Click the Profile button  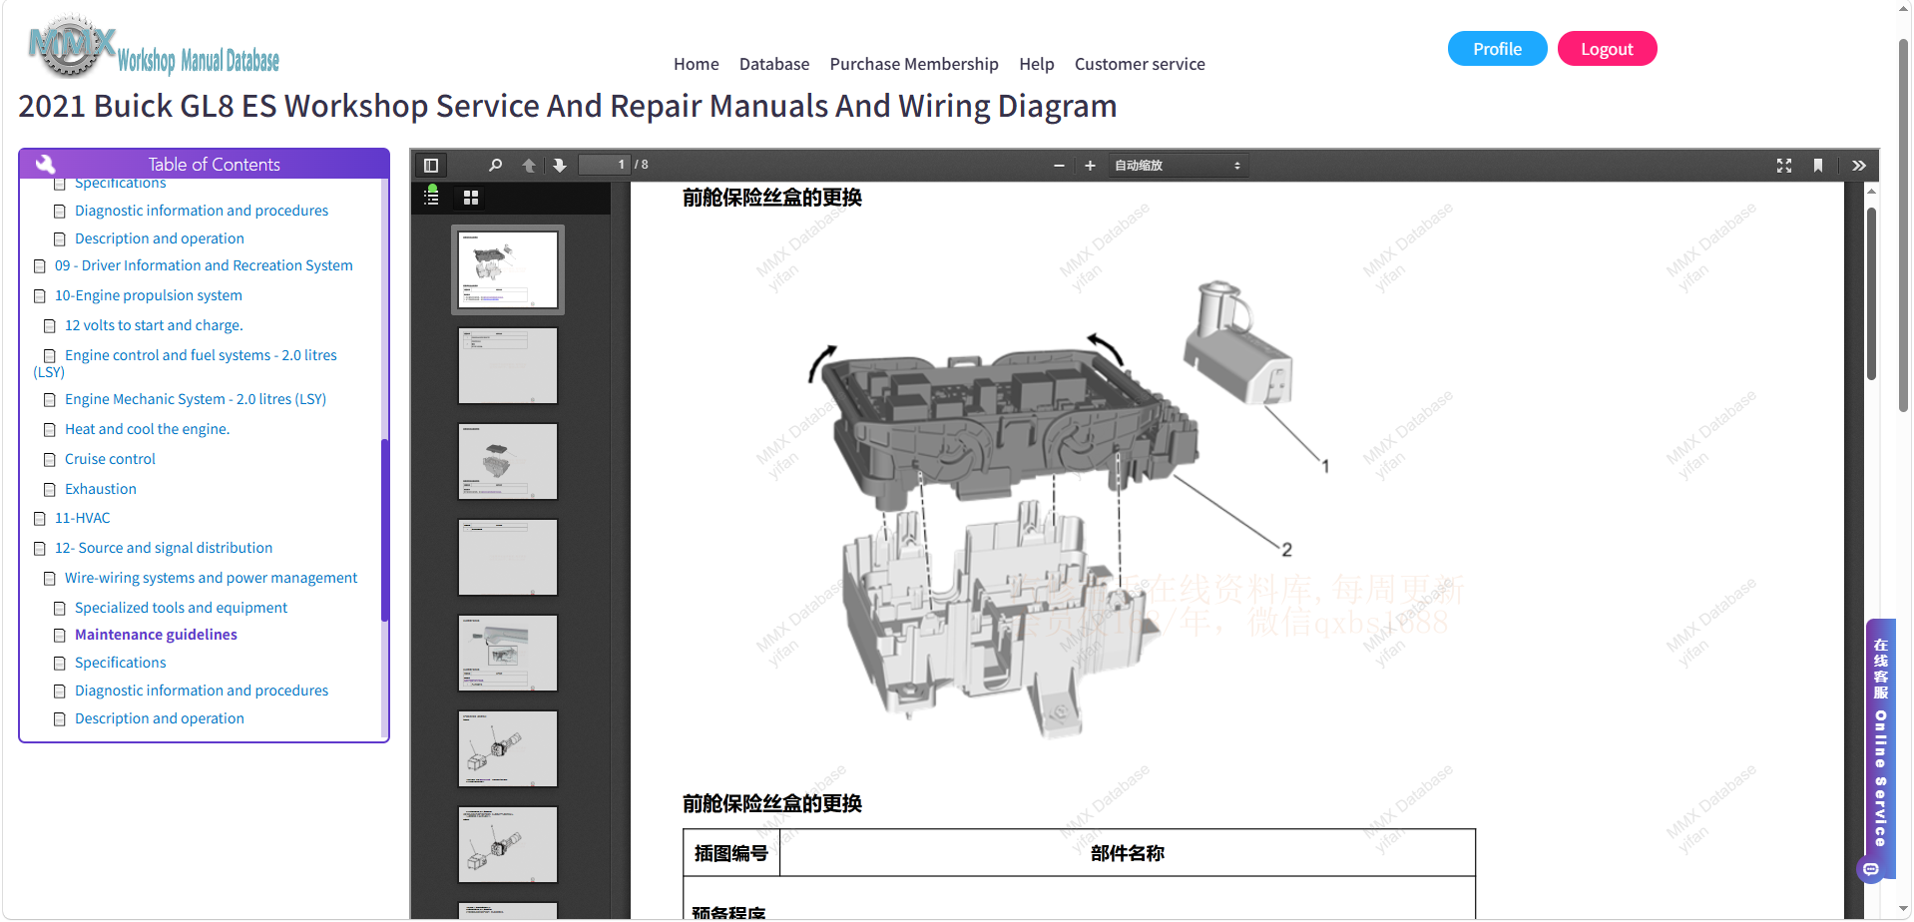click(1497, 49)
